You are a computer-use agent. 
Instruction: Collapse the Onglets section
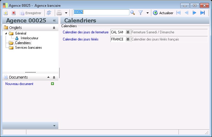[x=54, y=28]
